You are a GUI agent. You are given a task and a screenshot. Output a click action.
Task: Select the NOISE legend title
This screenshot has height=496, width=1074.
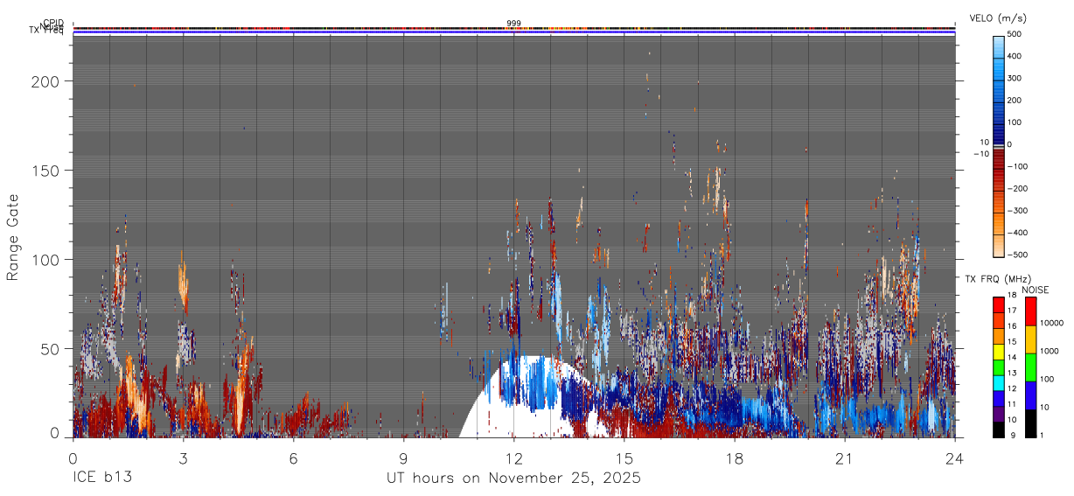coord(1036,289)
